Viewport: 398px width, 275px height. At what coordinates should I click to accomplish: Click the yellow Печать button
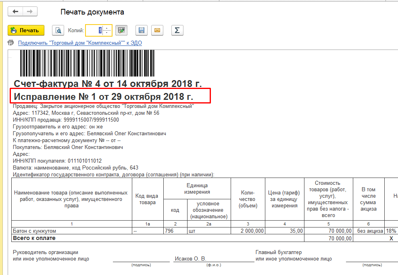(x=26, y=31)
